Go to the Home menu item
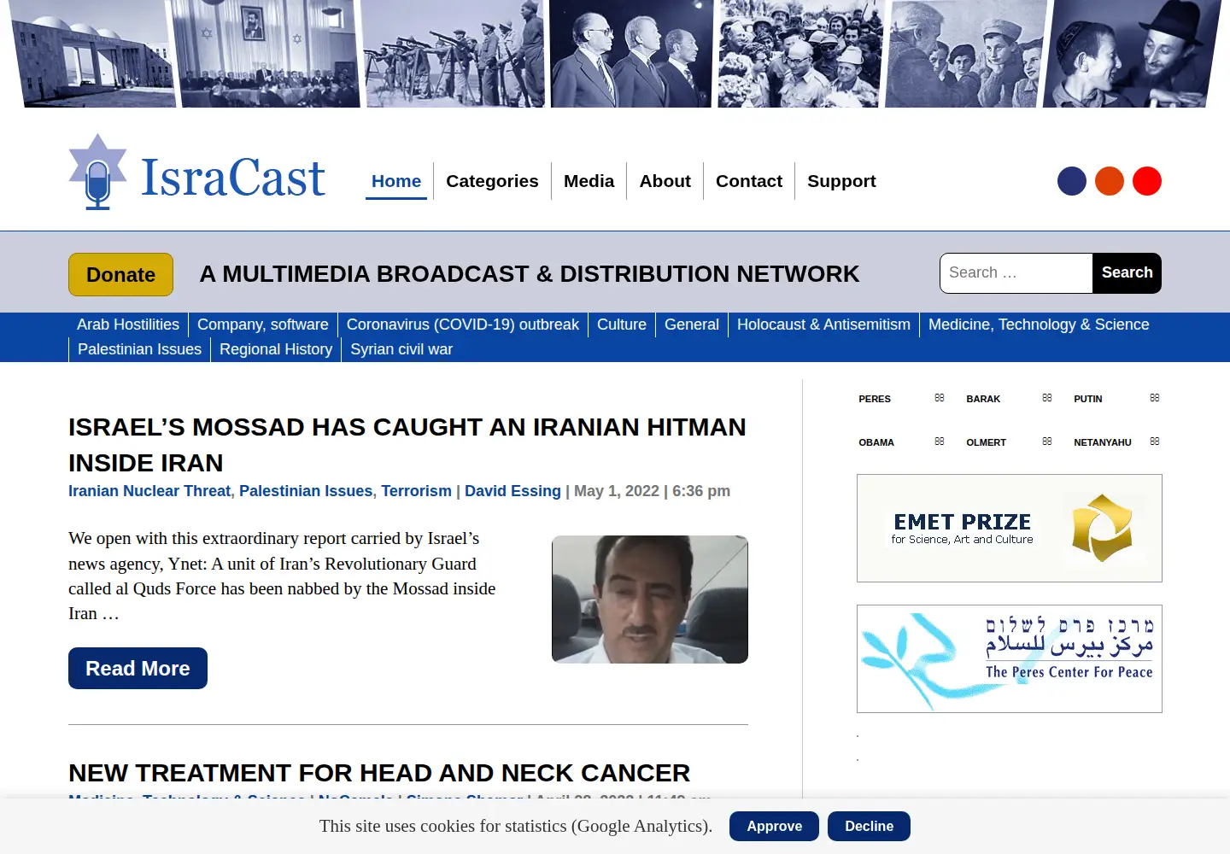 point(396,181)
